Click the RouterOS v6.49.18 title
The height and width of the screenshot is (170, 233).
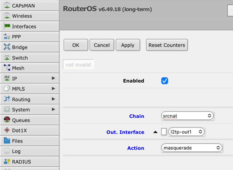(107, 9)
